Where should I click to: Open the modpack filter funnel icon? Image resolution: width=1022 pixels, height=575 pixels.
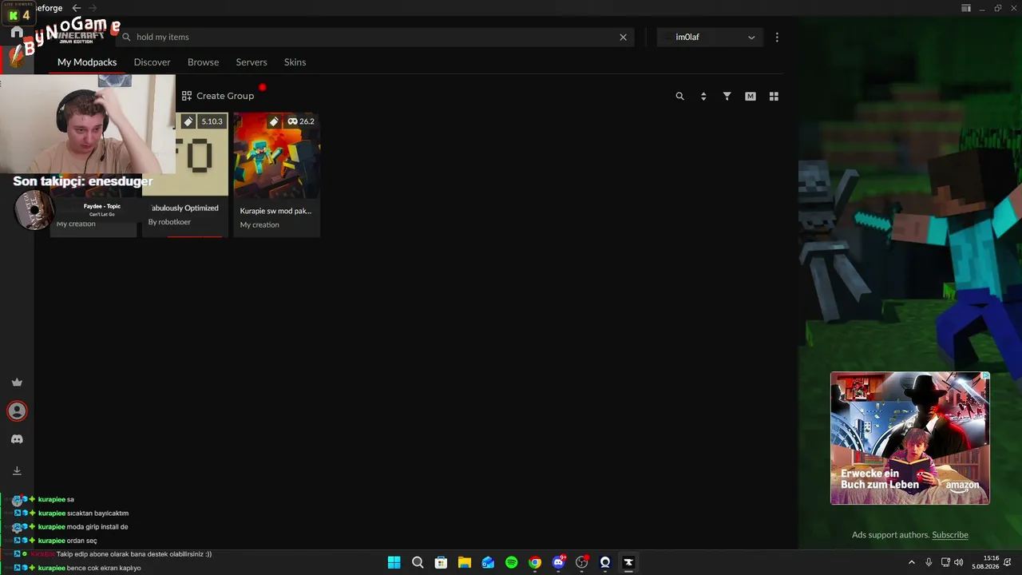[727, 96]
